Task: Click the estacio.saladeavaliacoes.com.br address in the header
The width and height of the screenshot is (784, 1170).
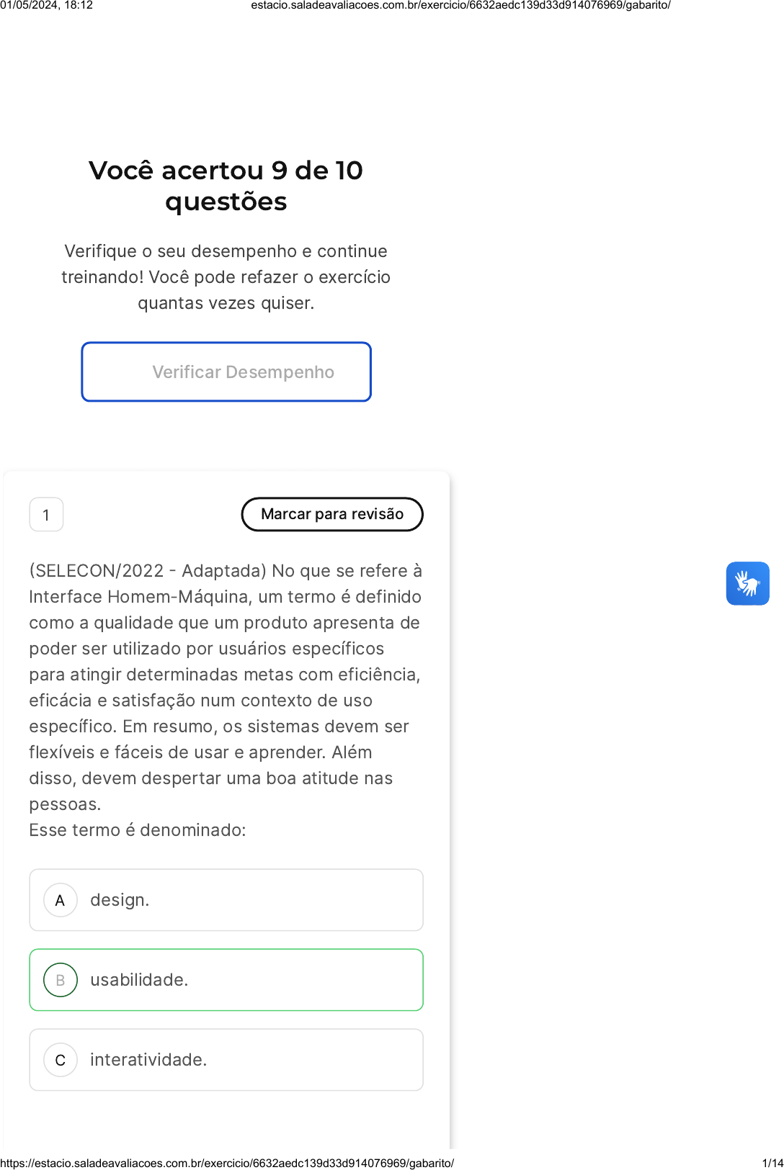Action: (x=460, y=5)
